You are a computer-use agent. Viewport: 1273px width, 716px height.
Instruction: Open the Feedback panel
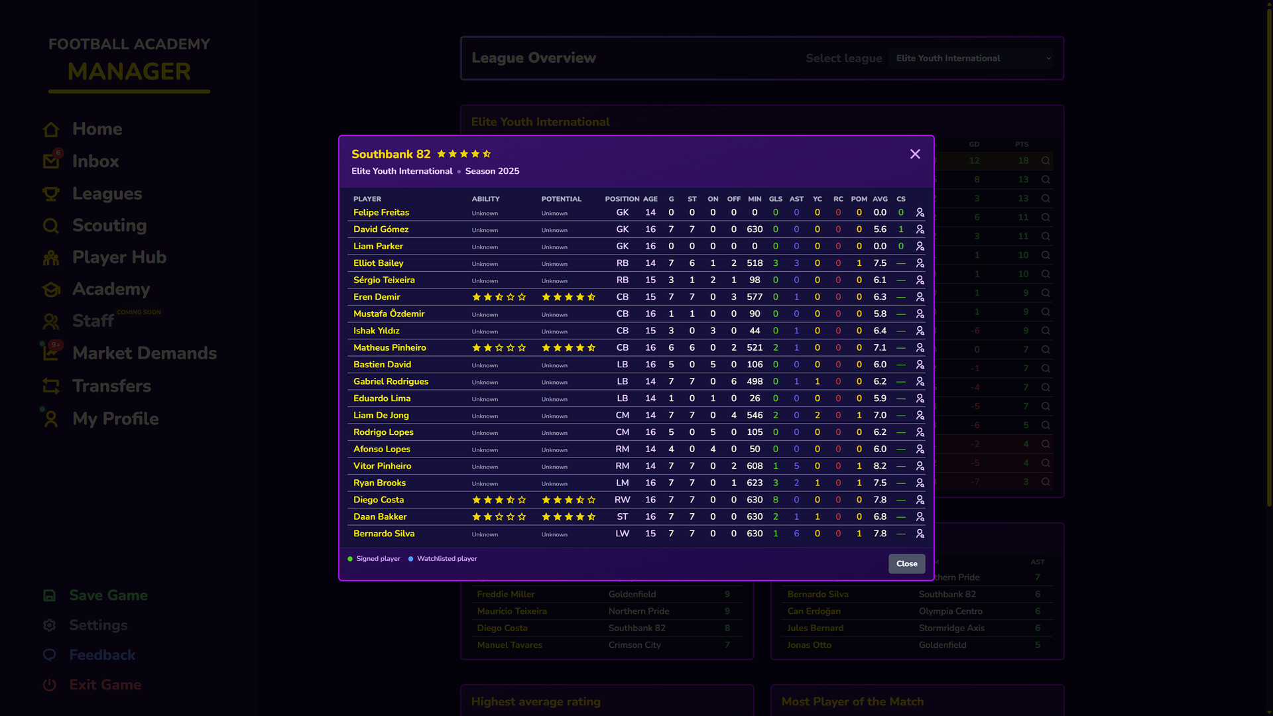click(x=103, y=655)
